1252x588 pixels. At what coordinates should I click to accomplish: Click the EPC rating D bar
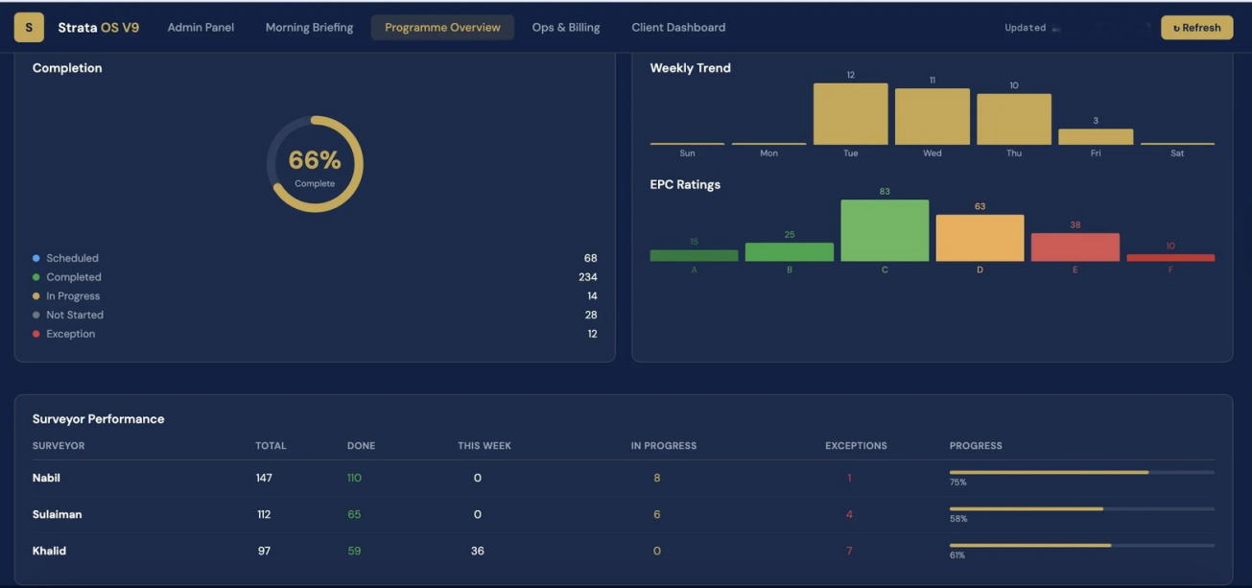point(980,238)
